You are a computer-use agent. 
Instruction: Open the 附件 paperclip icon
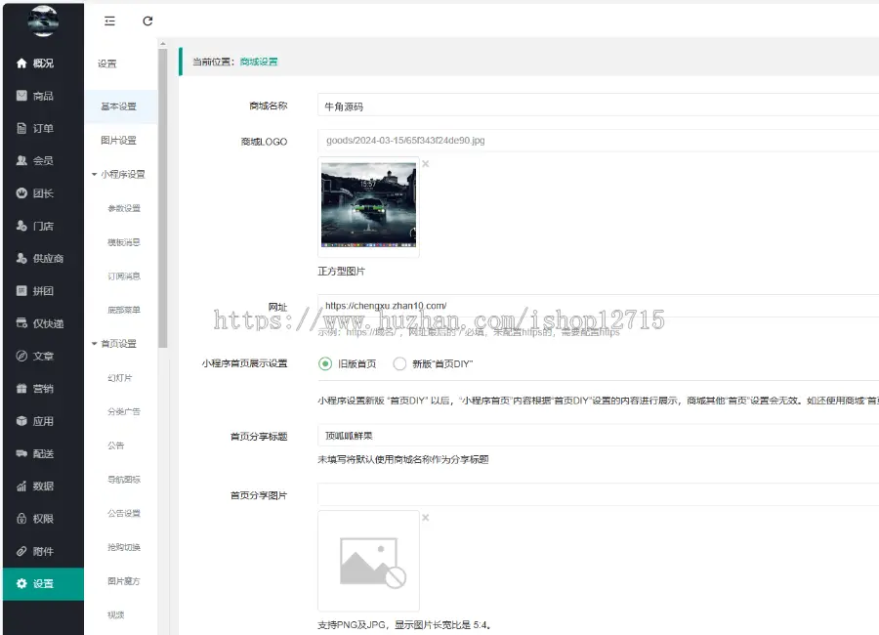(21, 551)
